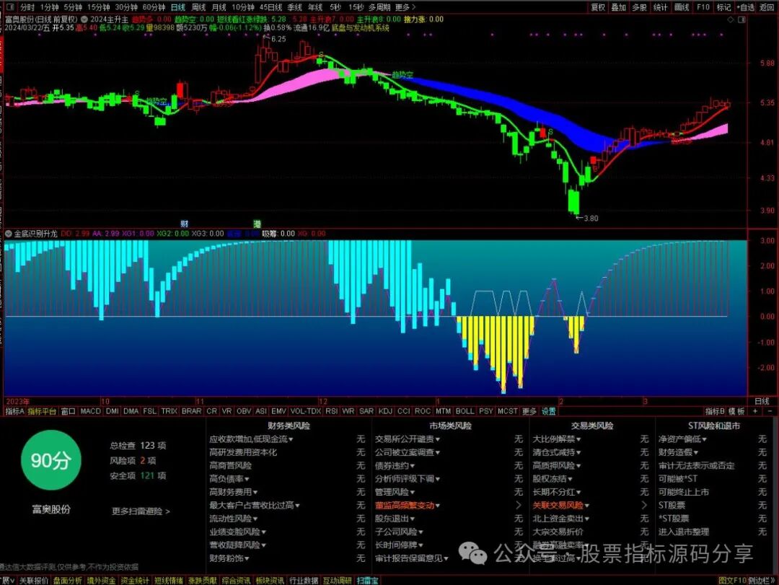Switch to the 综合资讯 bottom tab

[236, 581]
